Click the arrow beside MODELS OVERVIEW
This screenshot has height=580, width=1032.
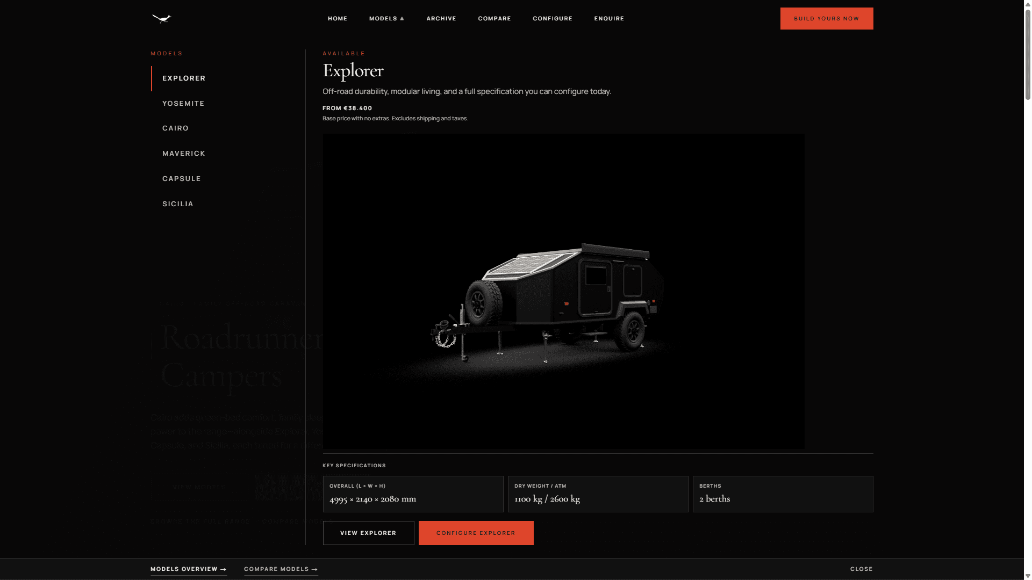223,569
